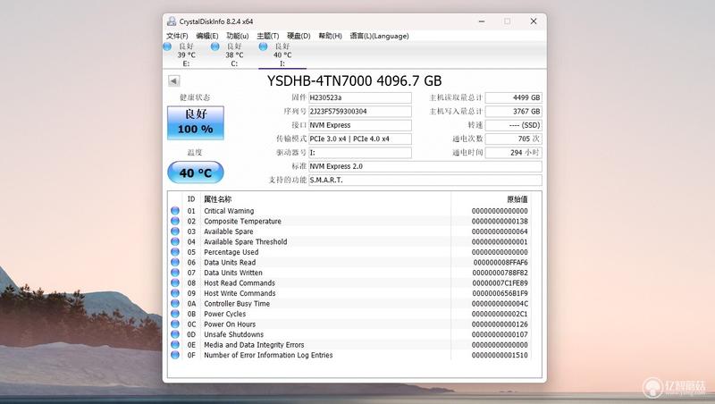Select the Host Write Commands attribute name
The height and width of the screenshot is (404, 715).
click(240, 293)
